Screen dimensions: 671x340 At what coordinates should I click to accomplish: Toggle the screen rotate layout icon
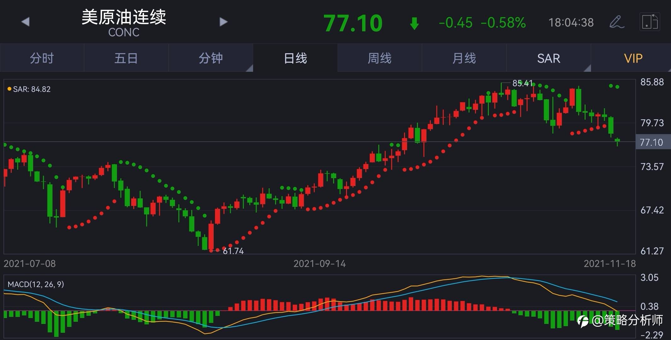650,22
